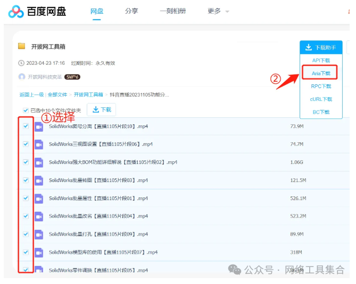Choose RPC下载 from the helper menu

click(321, 87)
